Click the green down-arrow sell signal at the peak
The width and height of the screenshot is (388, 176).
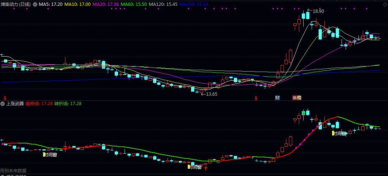(304, 113)
